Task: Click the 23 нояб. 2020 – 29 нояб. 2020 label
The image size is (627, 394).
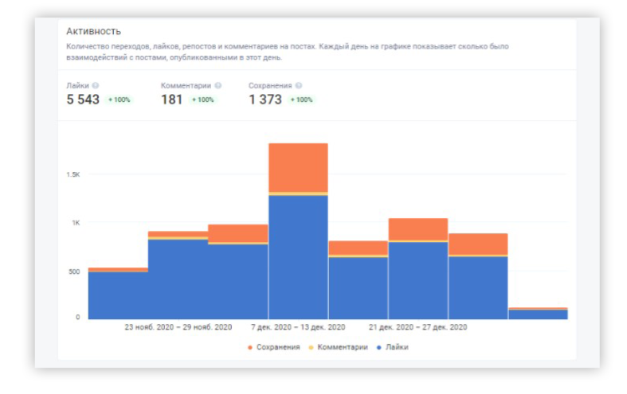Action: (178, 327)
